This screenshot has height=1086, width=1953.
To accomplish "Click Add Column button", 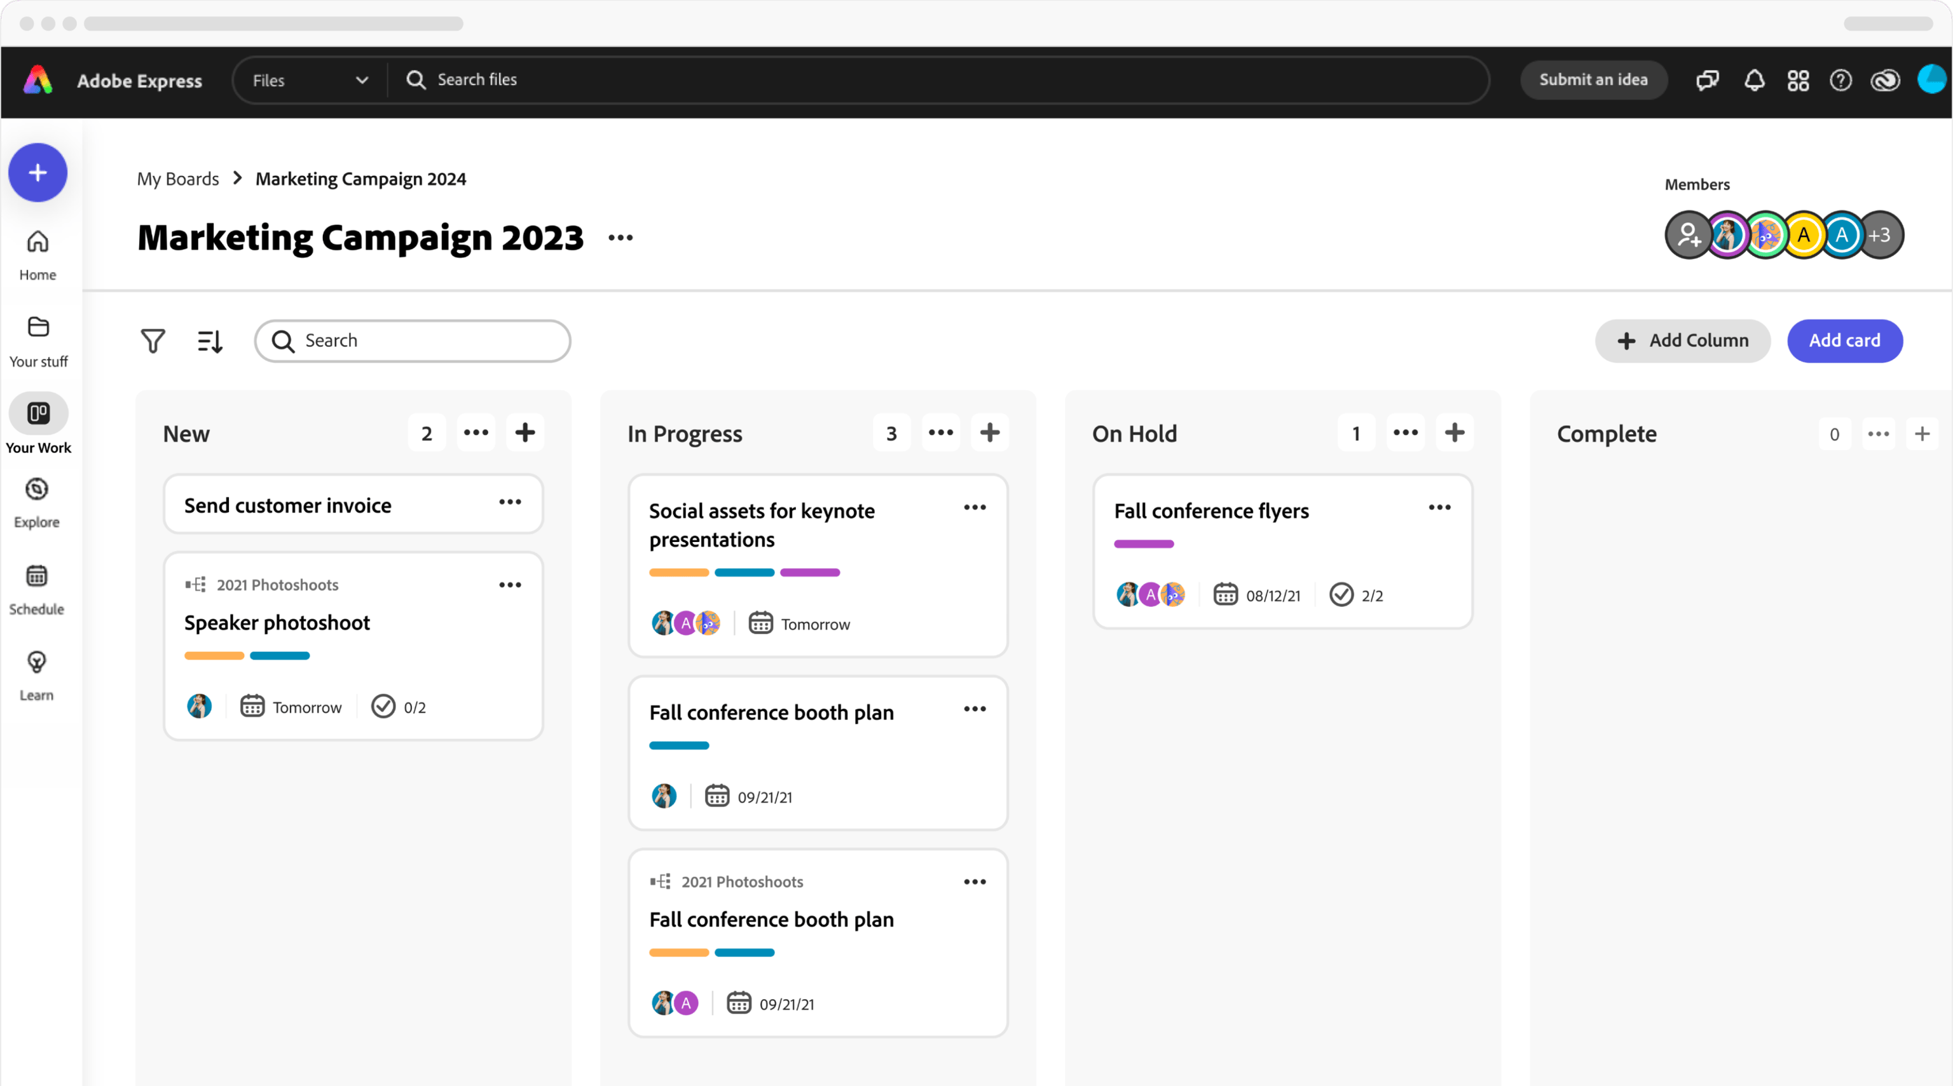I will 1682,341.
